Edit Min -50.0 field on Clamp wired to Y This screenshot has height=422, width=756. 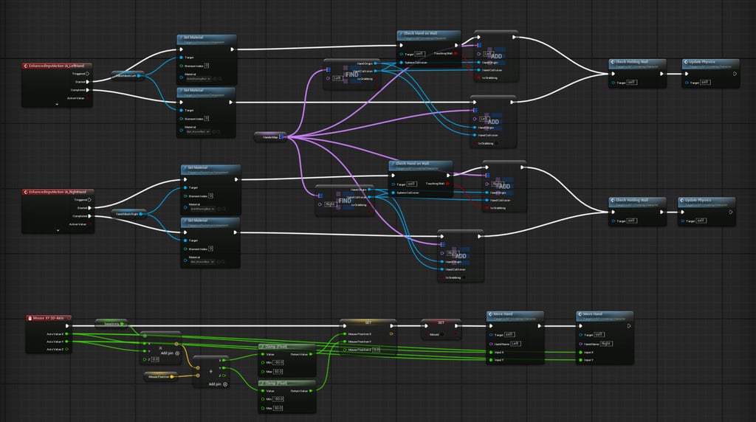pyautogui.click(x=278, y=399)
